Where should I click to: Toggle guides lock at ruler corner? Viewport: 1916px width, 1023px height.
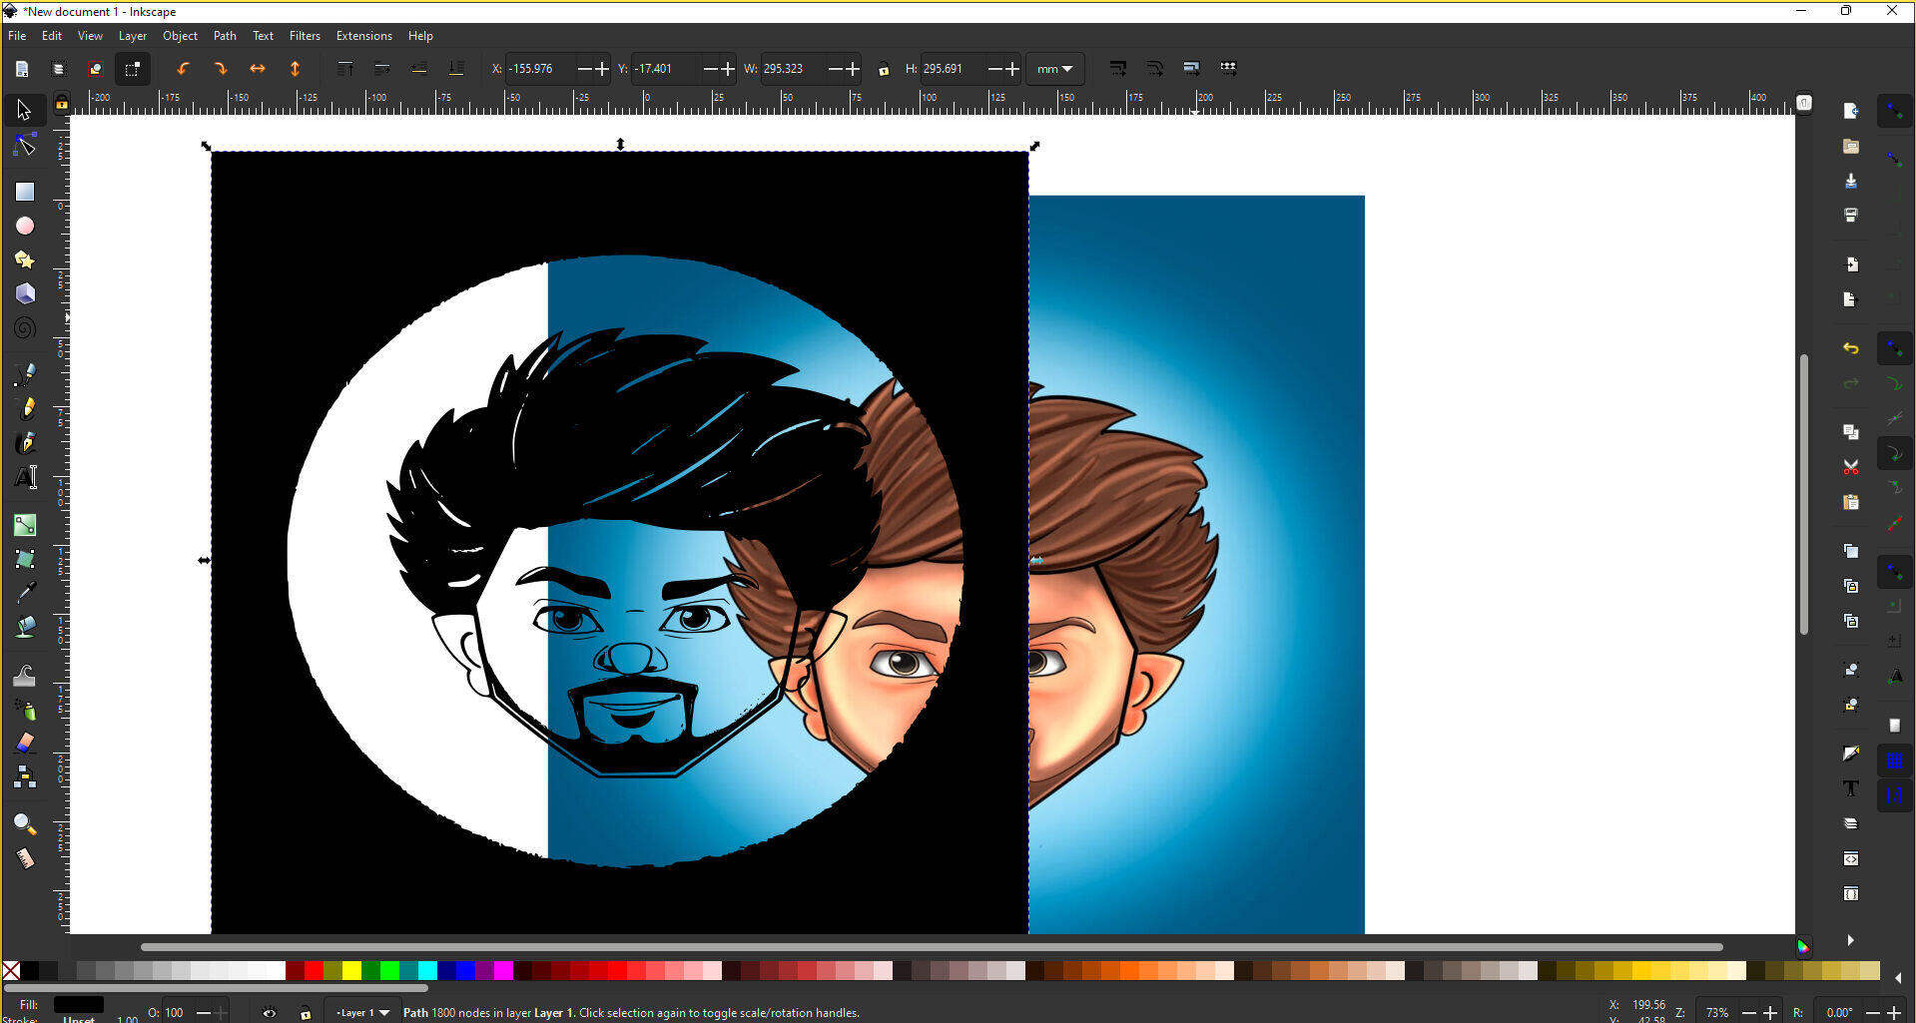click(x=61, y=103)
